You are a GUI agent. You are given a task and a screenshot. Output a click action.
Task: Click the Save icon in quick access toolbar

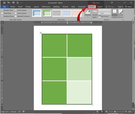coord(4,3)
